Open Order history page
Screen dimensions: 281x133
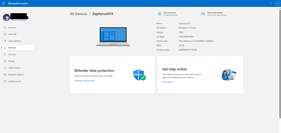[x=15, y=68]
